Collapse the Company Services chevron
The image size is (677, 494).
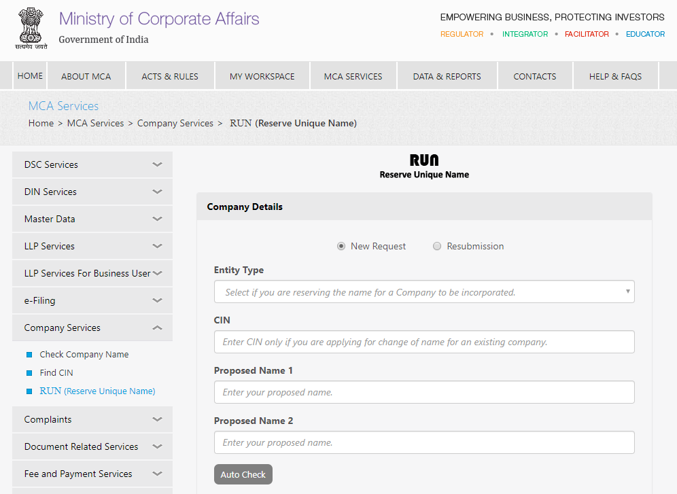coord(157,328)
